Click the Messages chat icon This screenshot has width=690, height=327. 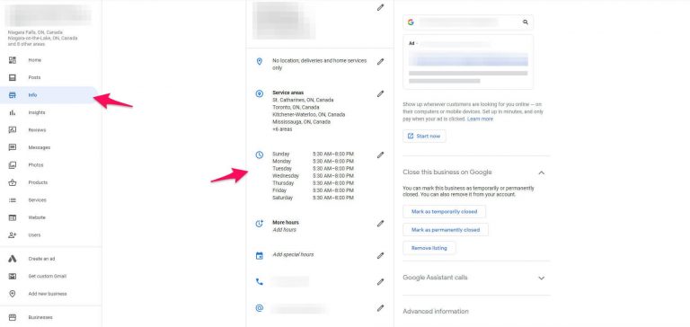[x=13, y=147]
